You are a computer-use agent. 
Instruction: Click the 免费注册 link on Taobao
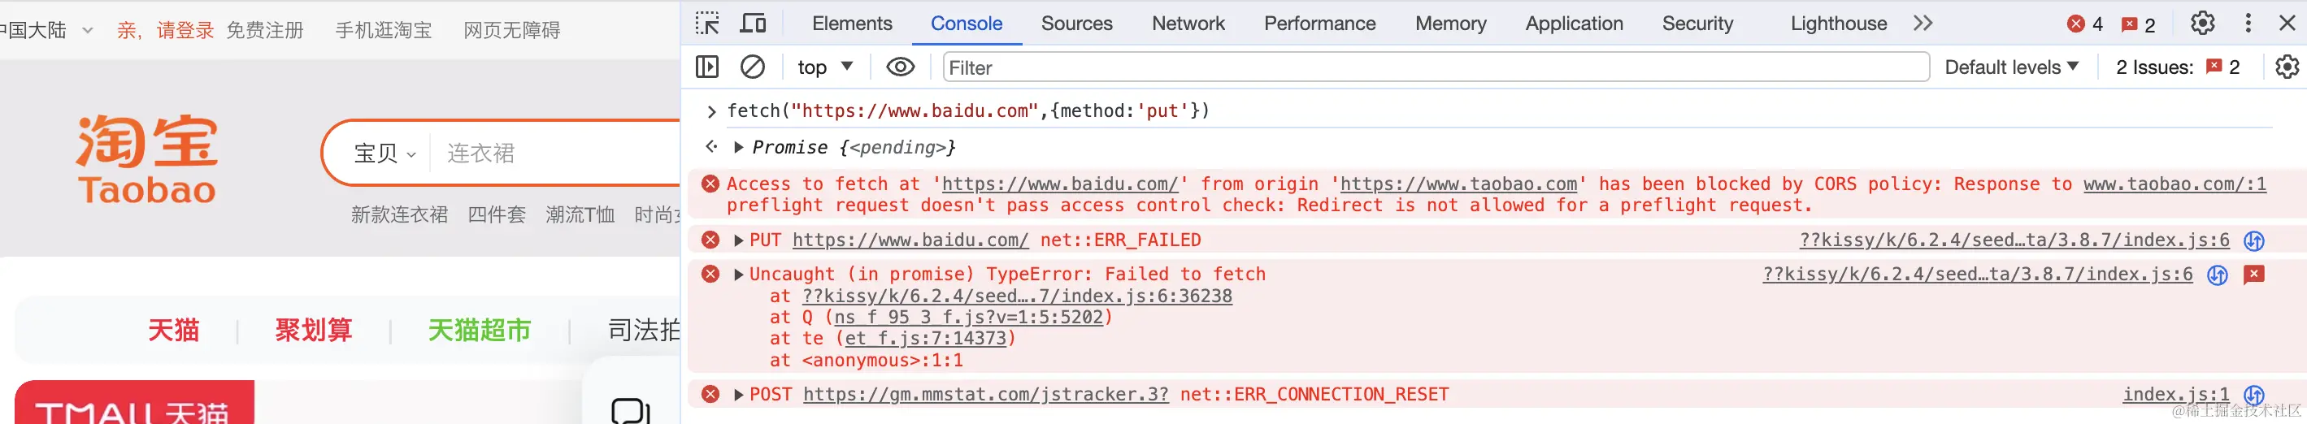(x=264, y=30)
